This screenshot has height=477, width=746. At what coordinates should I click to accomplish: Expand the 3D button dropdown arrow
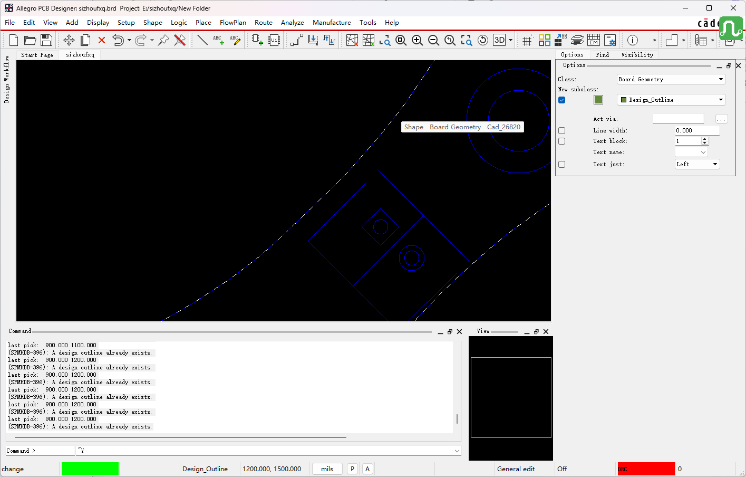(510, 40)
